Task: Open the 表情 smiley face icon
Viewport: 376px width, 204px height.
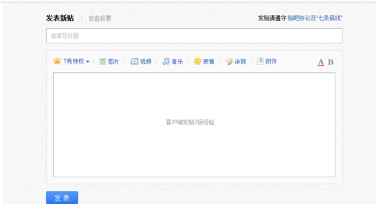Action: click(197, 61)
